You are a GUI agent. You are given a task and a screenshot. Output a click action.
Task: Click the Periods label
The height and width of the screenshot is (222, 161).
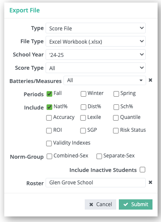click(34, 94)
